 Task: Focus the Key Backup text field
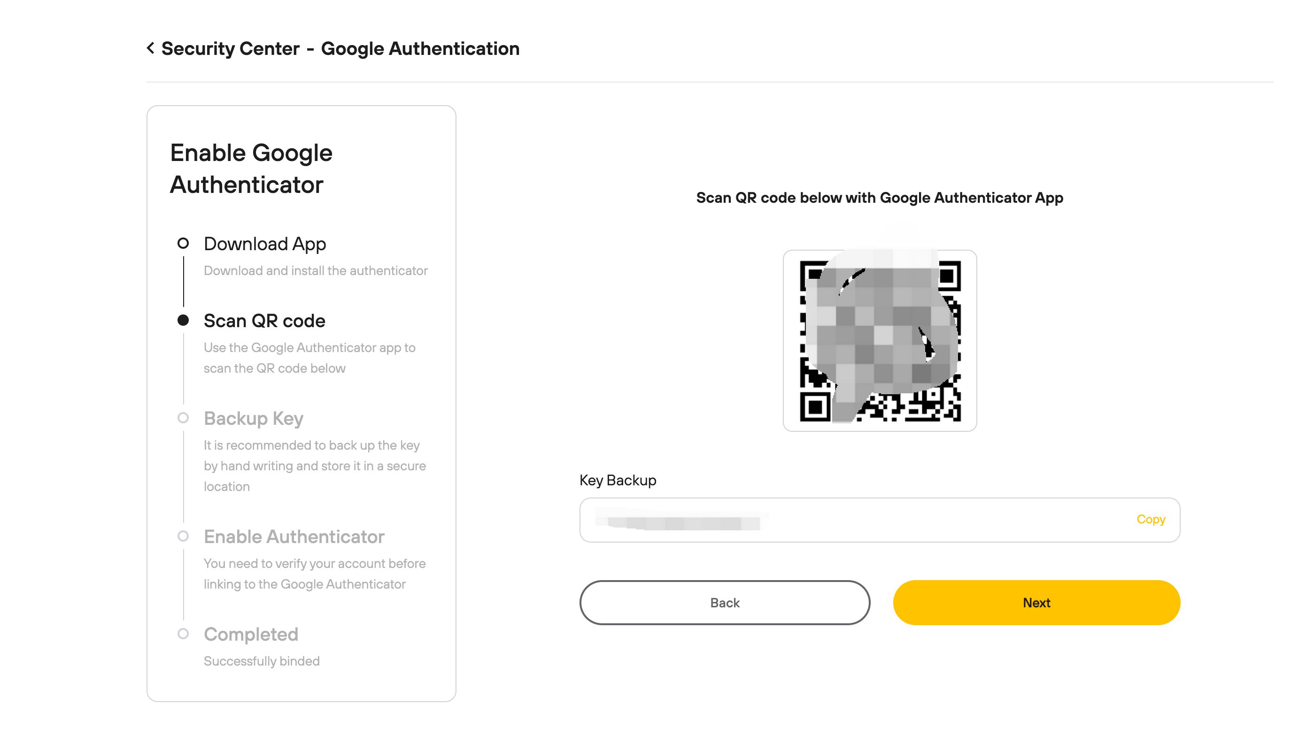tap(880, 520)
